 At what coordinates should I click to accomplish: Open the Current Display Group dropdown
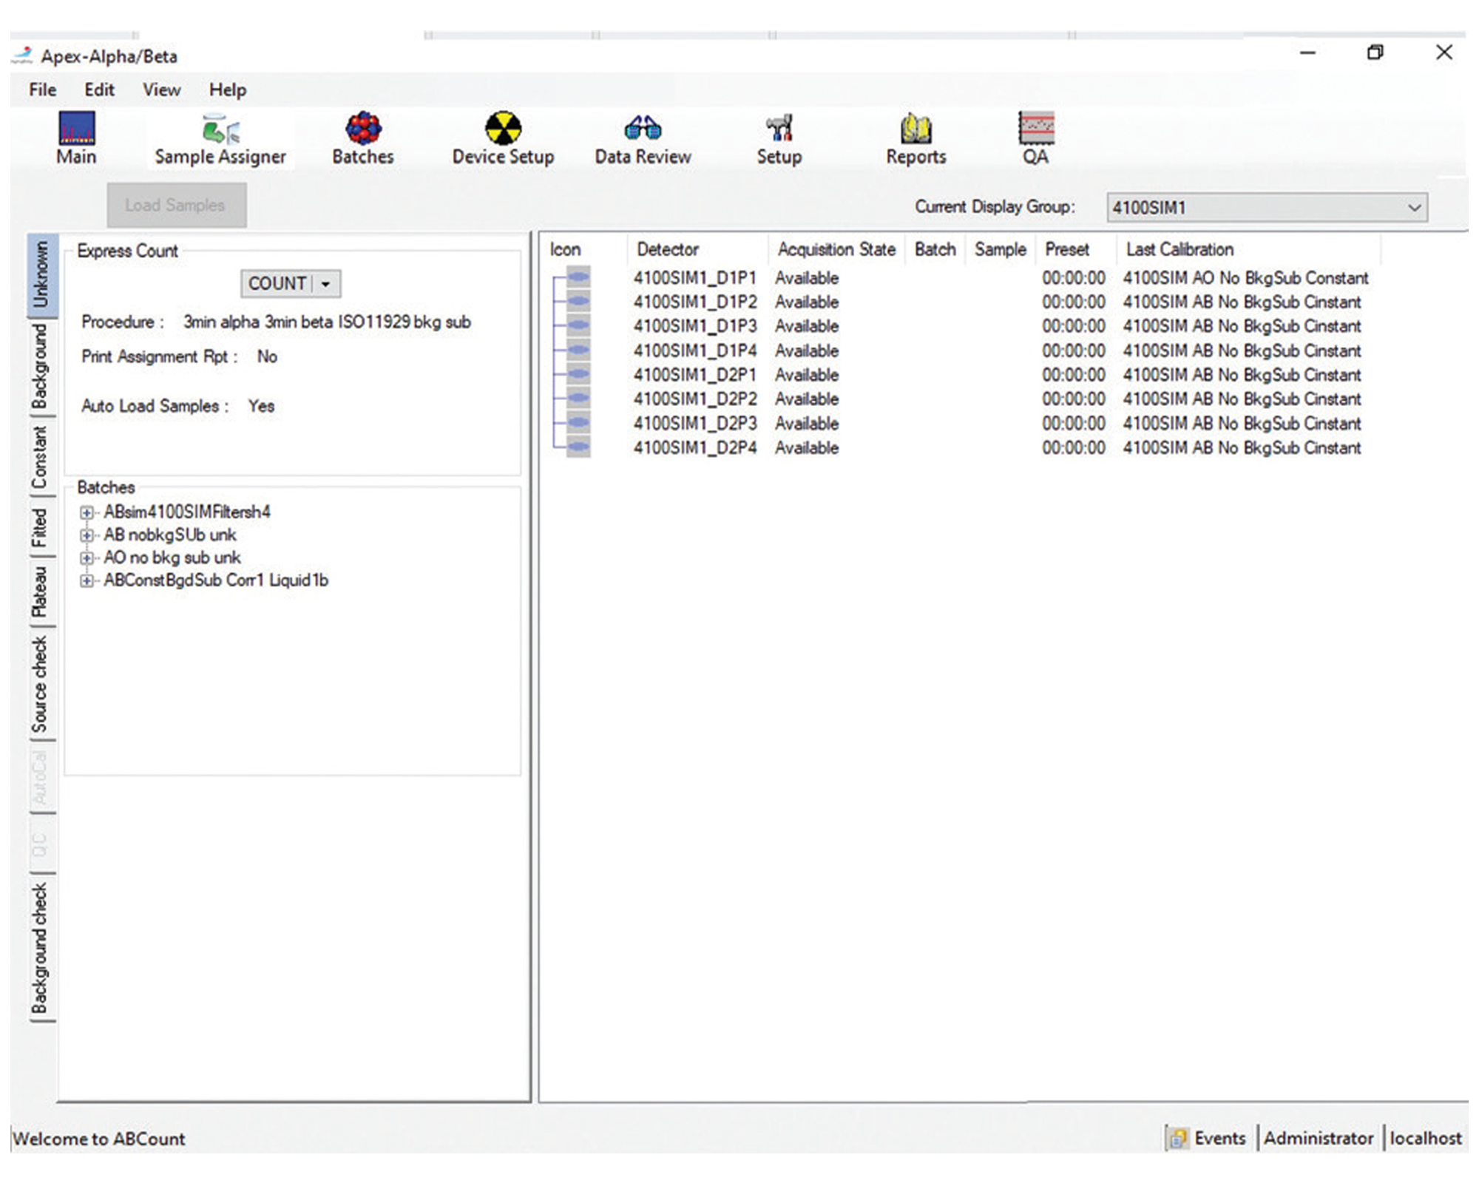1413,208
